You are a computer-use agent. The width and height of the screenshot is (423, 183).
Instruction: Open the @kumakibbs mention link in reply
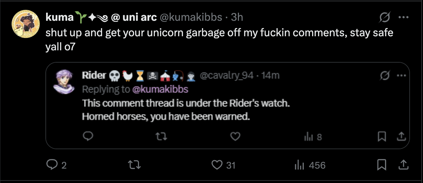coord(160,89)
